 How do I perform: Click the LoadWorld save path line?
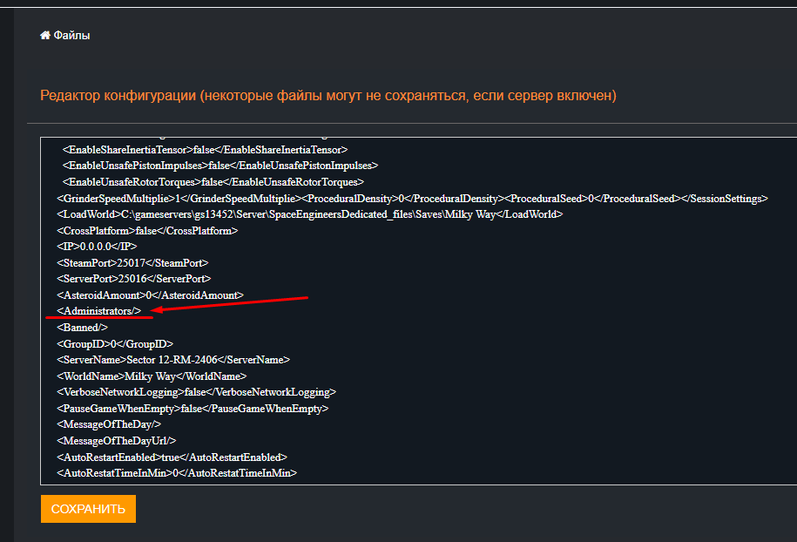[309, 214]
